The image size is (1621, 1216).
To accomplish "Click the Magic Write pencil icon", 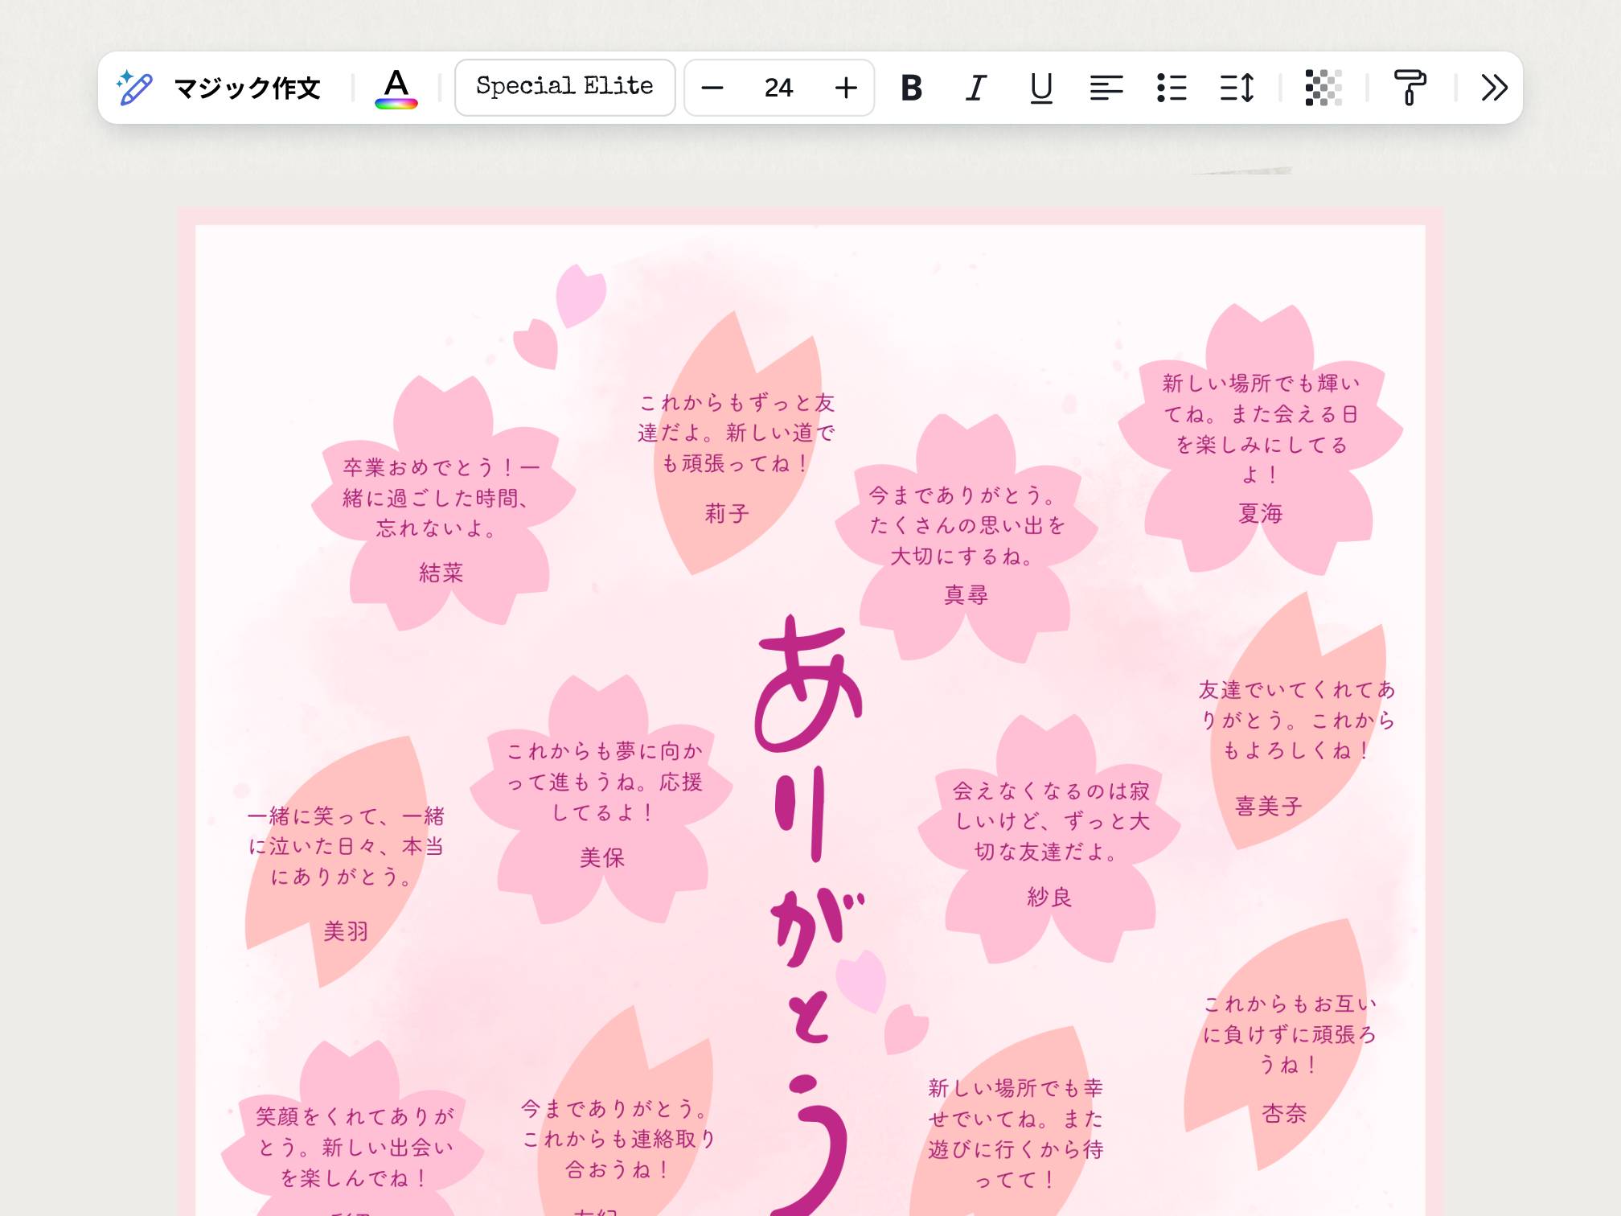I will pos(134,87).
